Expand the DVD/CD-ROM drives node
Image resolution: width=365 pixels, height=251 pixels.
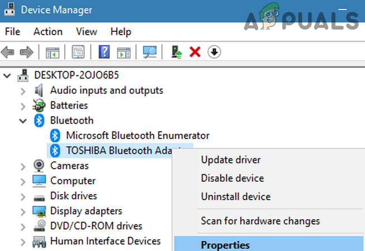(23, 227)
